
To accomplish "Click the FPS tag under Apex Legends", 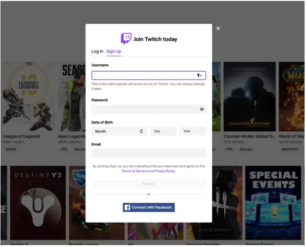I will pos(64,149).
